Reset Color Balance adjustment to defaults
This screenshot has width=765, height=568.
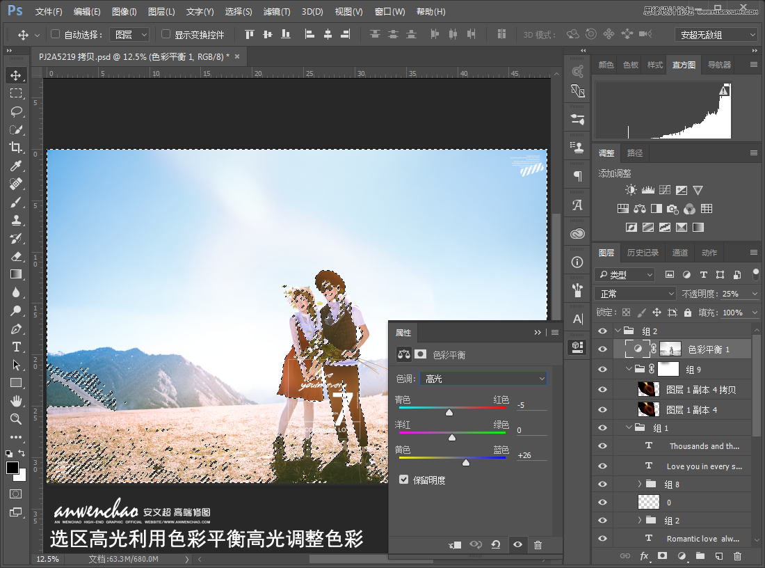pyautogui.click(x=496, y=544)
